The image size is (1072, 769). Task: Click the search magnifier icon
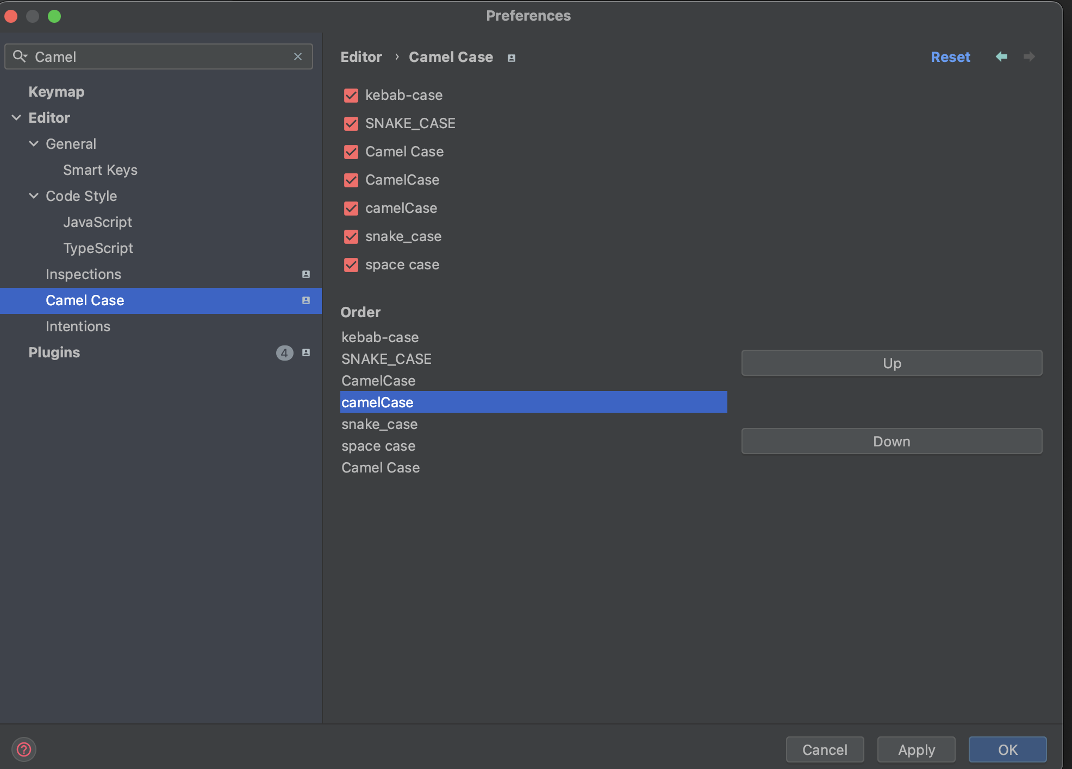click(20, 56)
